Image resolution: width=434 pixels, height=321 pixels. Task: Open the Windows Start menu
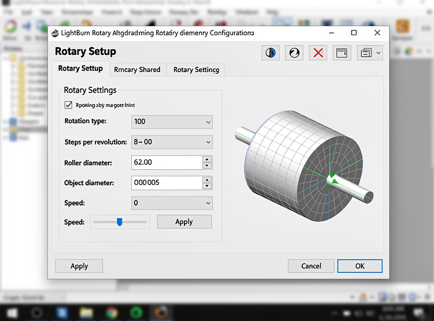[x=12, y=313]
